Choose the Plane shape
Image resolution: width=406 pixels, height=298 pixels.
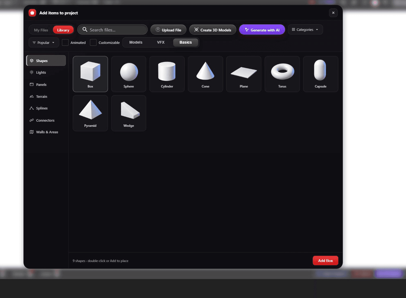pos(244,74)
